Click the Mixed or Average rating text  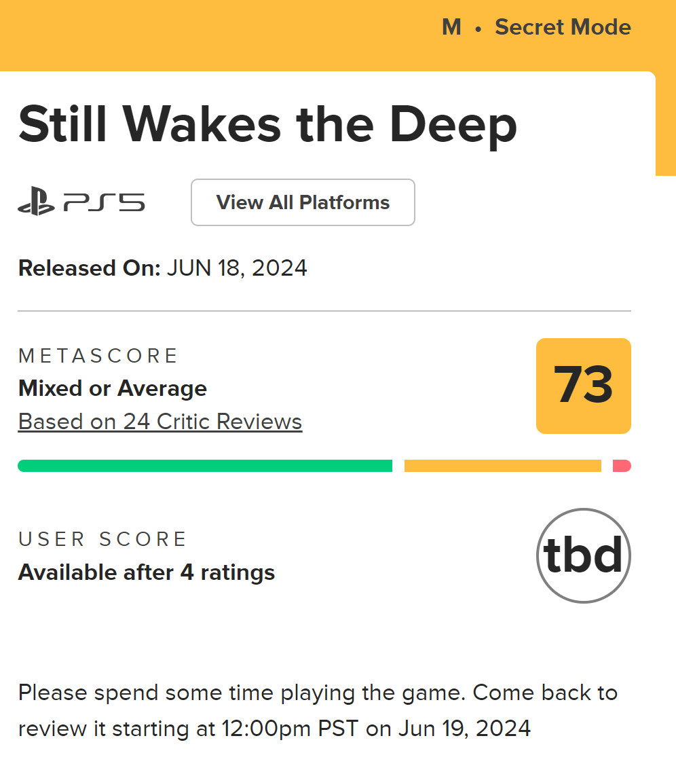coord(112,388)
